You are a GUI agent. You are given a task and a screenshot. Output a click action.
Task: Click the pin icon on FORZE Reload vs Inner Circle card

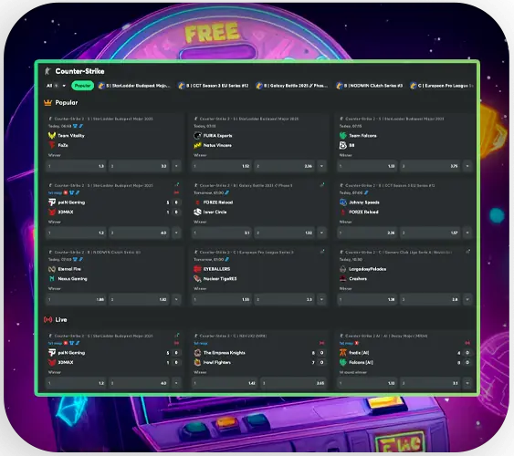click(x=322, y=185)
